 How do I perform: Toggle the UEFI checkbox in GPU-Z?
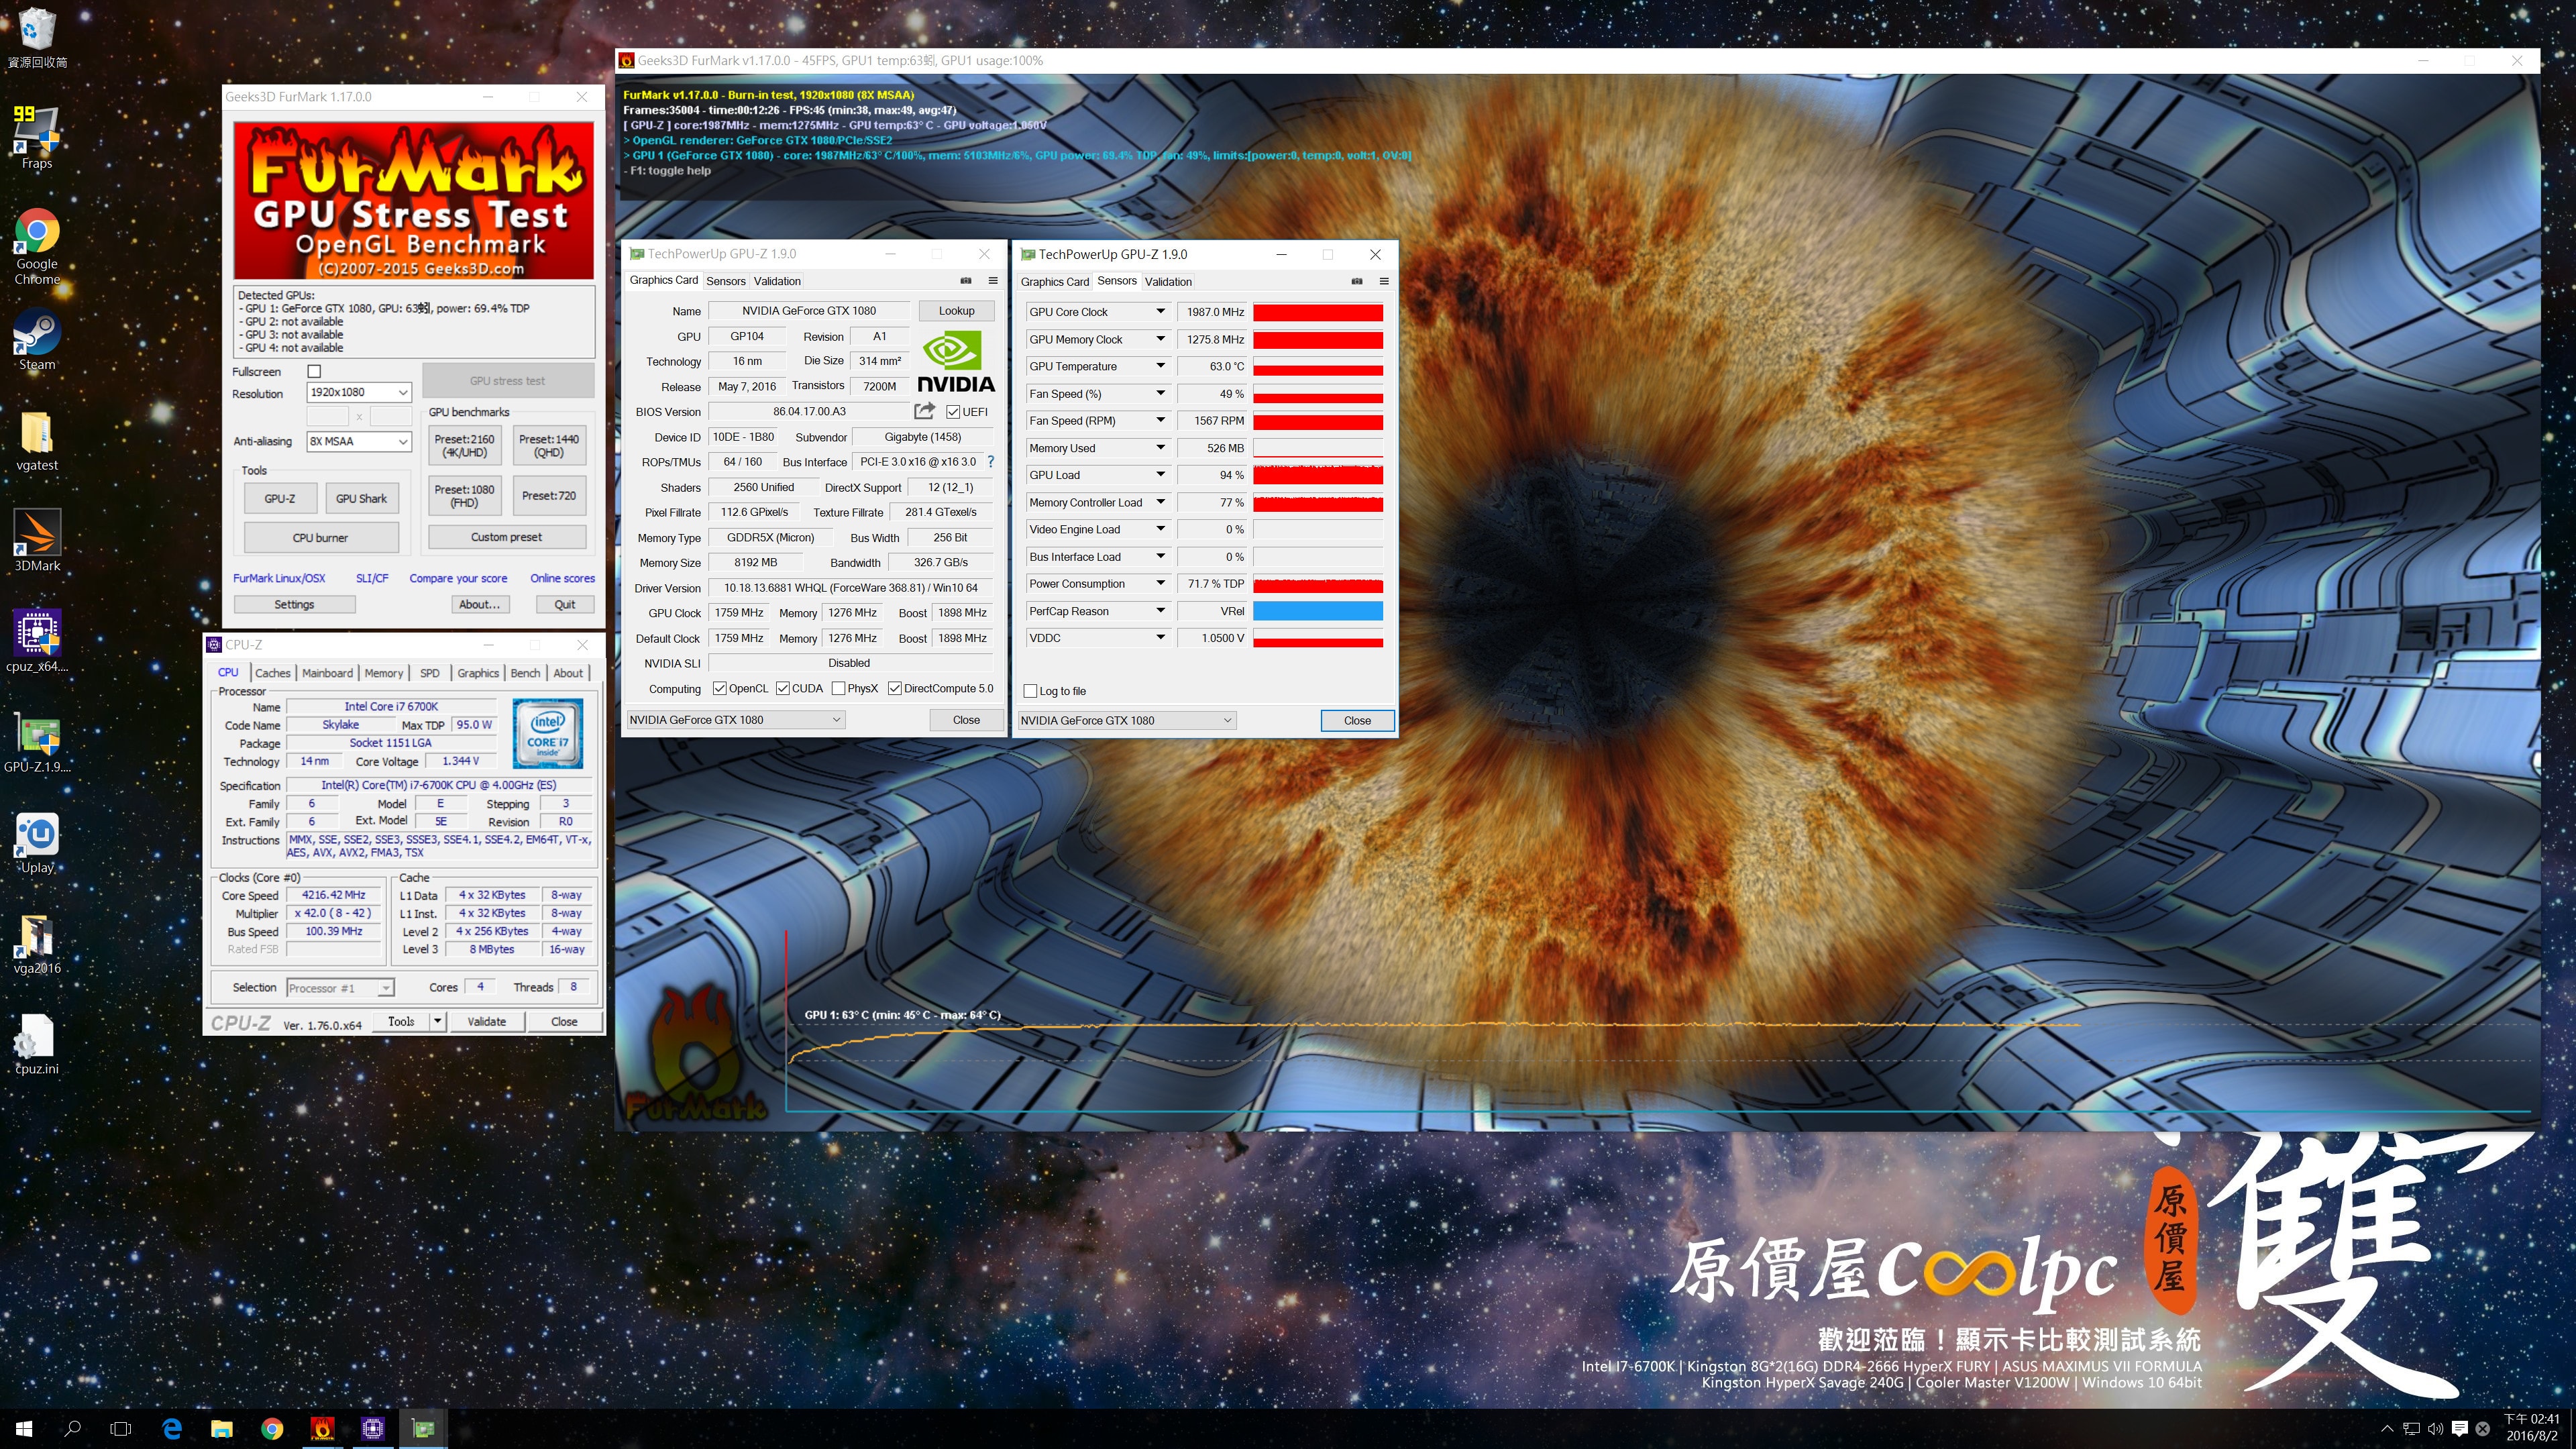[953, 412]
